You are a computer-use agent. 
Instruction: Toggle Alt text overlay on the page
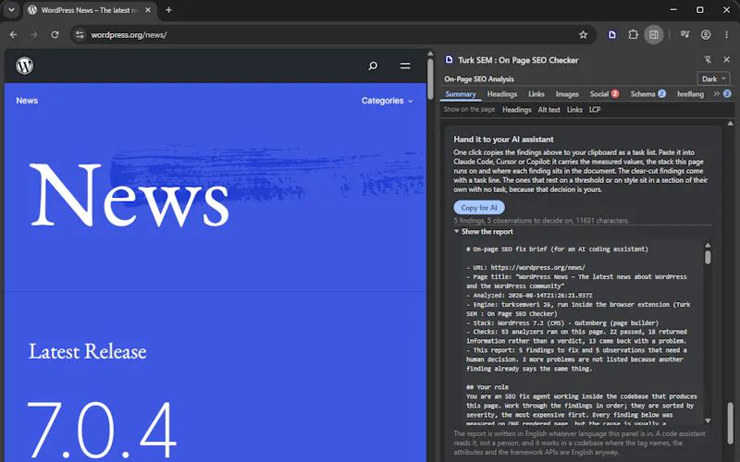pyautogui.click(x=549, y=109)
